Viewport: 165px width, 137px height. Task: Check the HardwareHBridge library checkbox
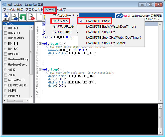point(5,59)
